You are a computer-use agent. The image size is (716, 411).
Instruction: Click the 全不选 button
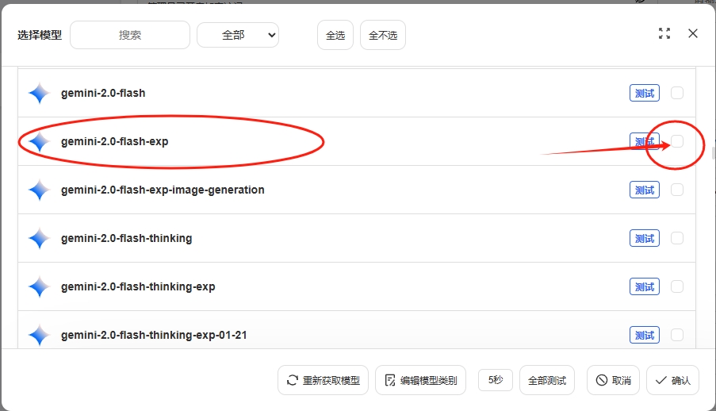tap(383, 35)
